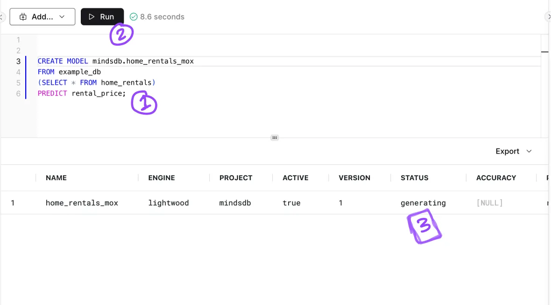Select the home_rentals_mox cell

(82, 203)
